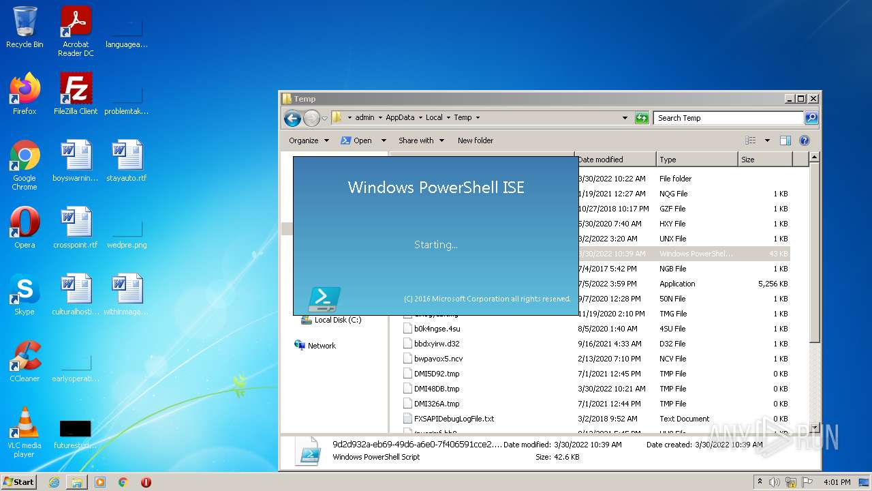Screen dimensions: 872x491
Task: Expand the view options dropdown arrow
Action: 767,140
